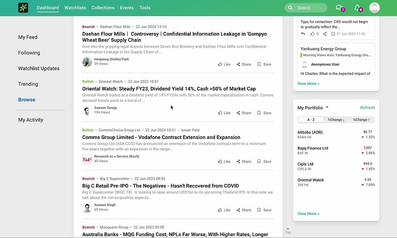397x238 pixels.
Task: Click the search magnifier icon
Action: coord(290,8)
